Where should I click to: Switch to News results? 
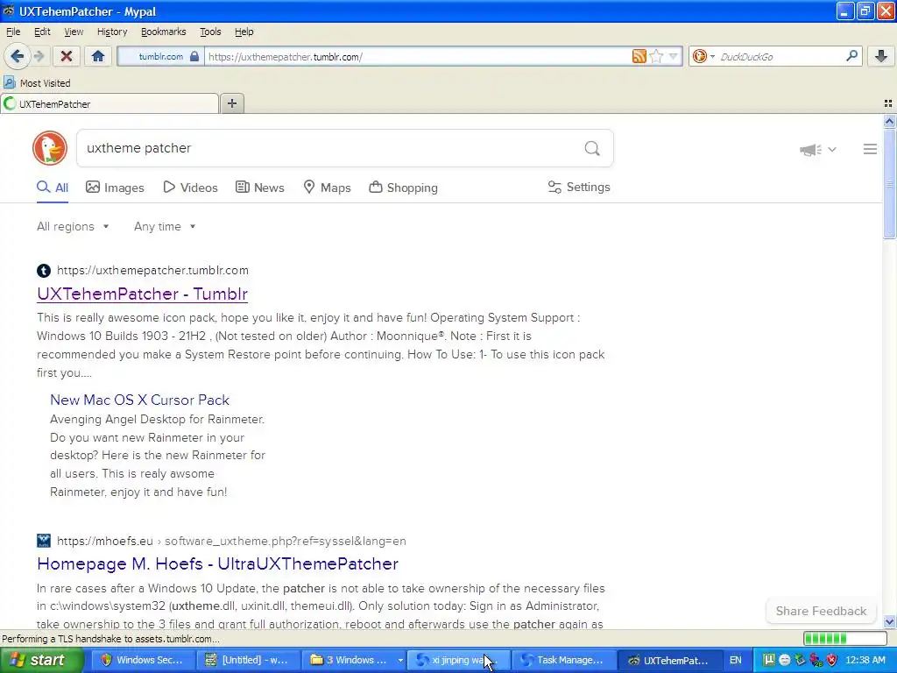point(260,188)
